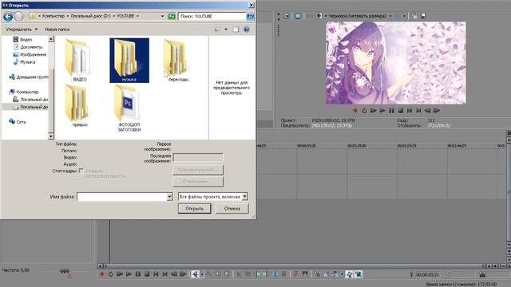Go to project start in the bottom transport bar
The image size is (511, 287).
156,274
